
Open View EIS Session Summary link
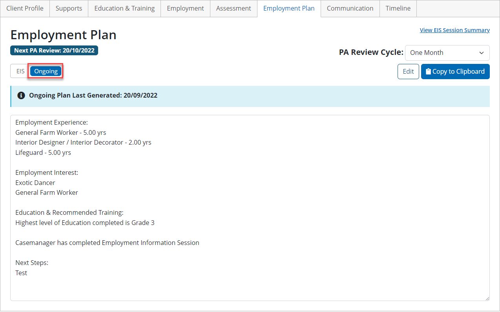454,30
